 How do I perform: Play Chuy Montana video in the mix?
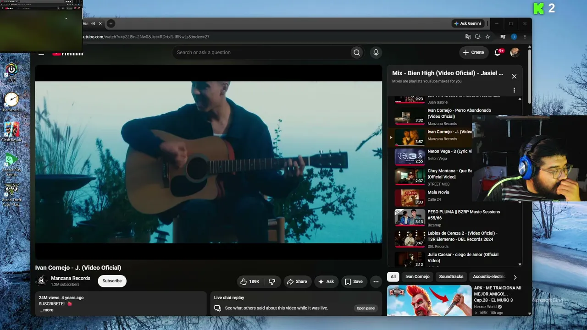click(431, 178)
